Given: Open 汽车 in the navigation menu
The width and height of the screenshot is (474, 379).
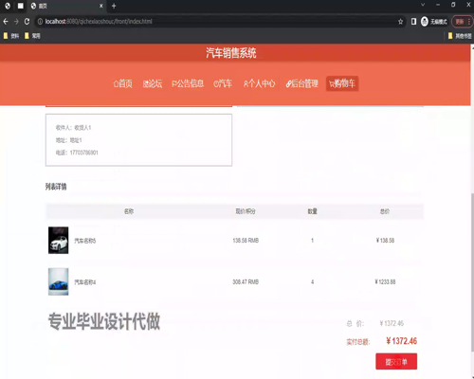Looking at the screenshot, I should click(x=223, y=83).
